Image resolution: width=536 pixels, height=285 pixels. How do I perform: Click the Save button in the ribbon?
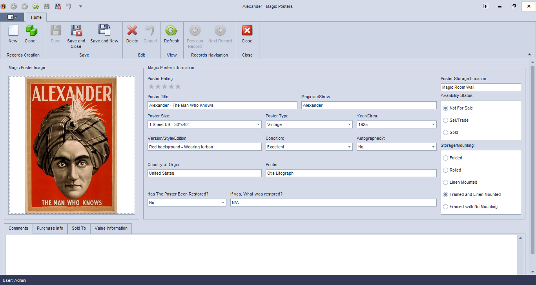56,34
